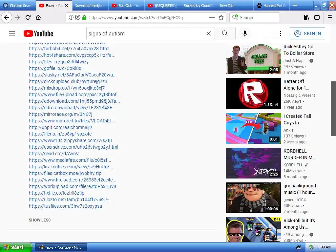Open the turbobit.net link
This screenshot has height=252, width=336.
click(69, 49)
